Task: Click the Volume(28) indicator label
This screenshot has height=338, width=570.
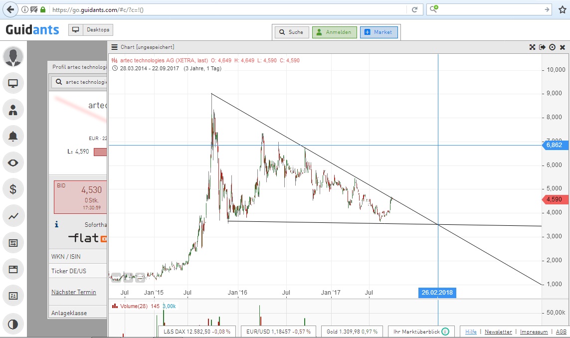Action: pyautogui.click(x=134, y=306)
